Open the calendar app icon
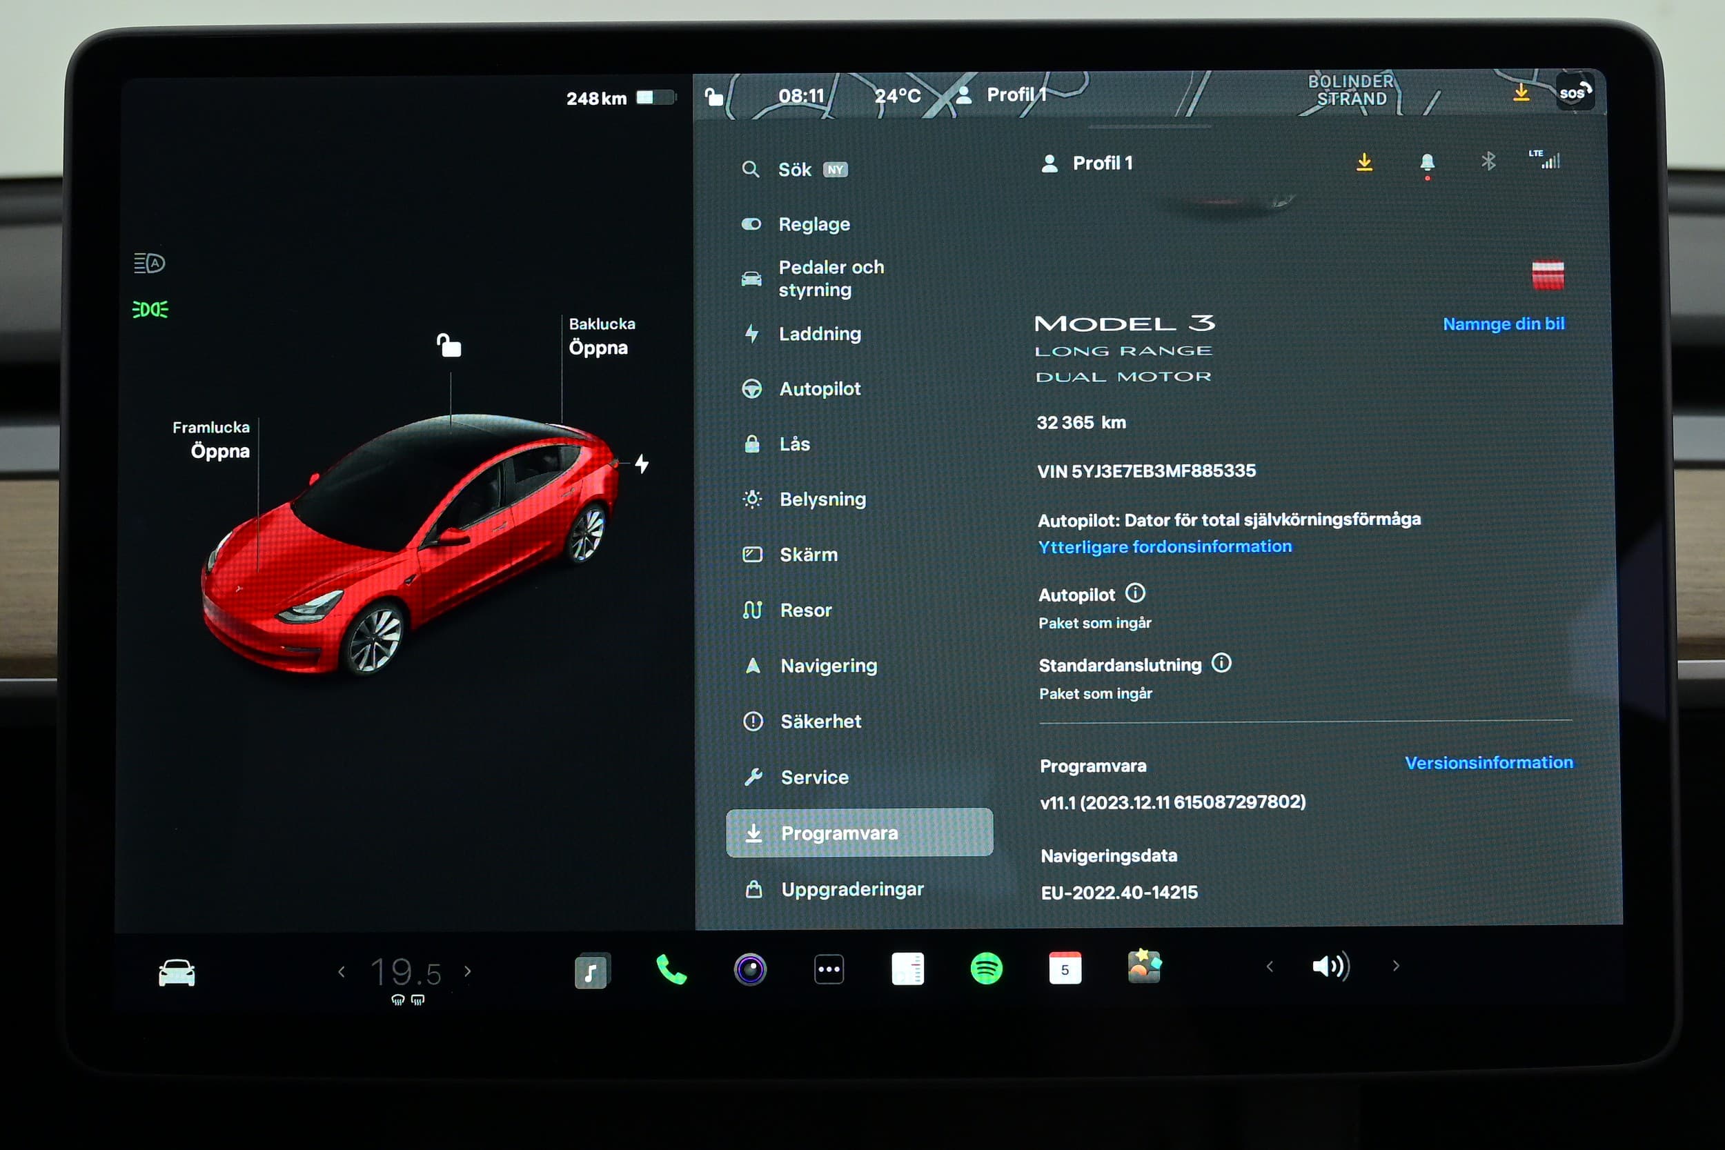The height and width of the screenshot is (1150, 1725). coord(1065,968)
